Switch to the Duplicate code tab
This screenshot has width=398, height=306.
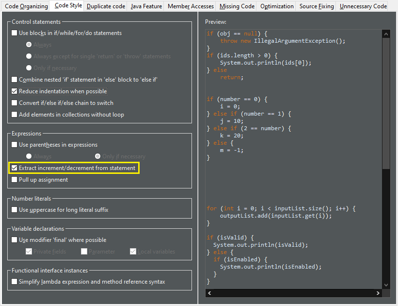point(106,6)
